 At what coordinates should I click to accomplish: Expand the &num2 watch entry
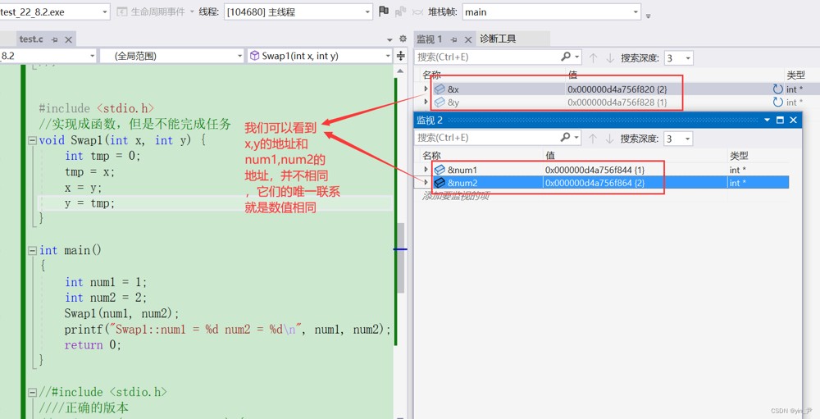click(426, 182)
